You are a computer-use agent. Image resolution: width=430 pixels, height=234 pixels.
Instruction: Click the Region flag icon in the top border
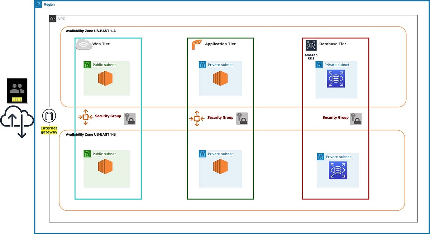[x=38, y=4]
